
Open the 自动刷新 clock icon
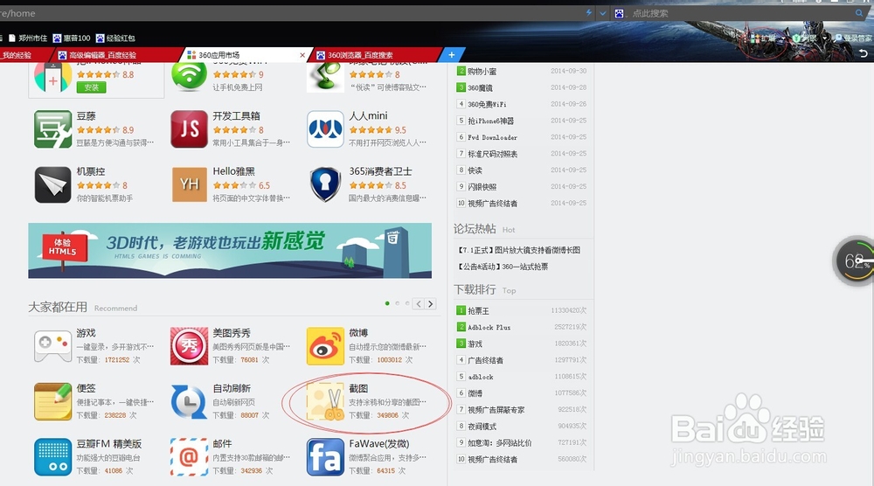pyautogui.click(x=189, y=401)
